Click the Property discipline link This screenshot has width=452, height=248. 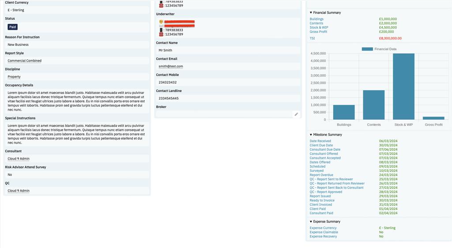(14, 77)
